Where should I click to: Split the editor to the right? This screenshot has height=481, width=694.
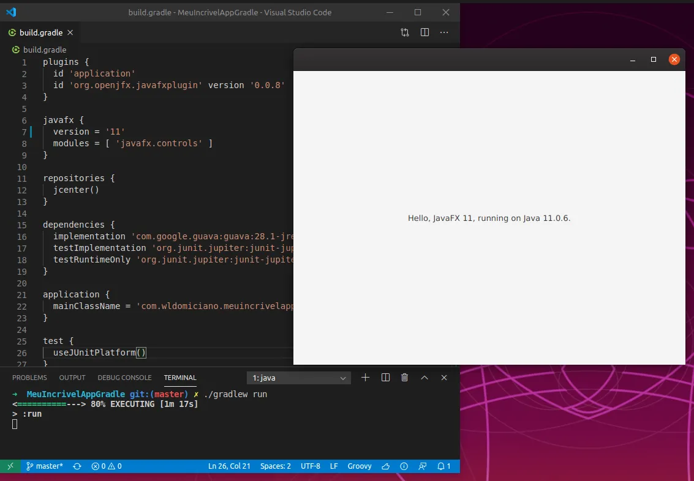(x=424, y=32)
